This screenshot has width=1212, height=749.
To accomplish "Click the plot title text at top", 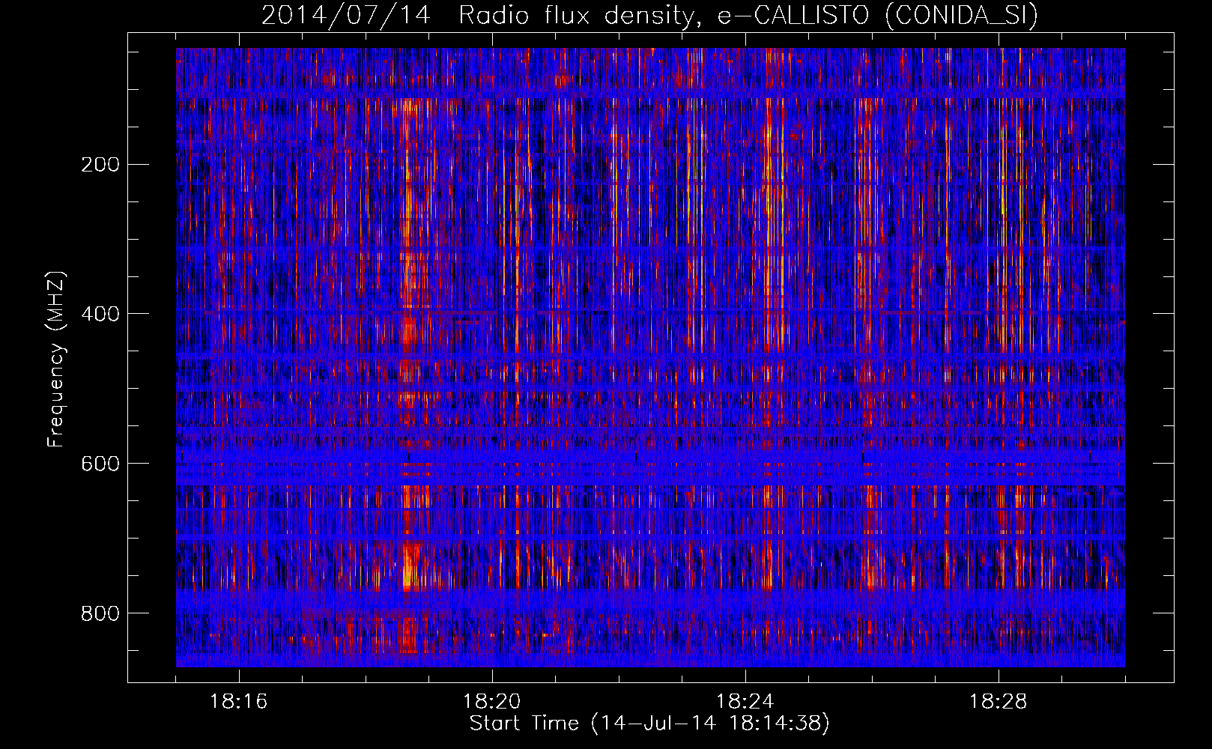I will coord(649,15).
